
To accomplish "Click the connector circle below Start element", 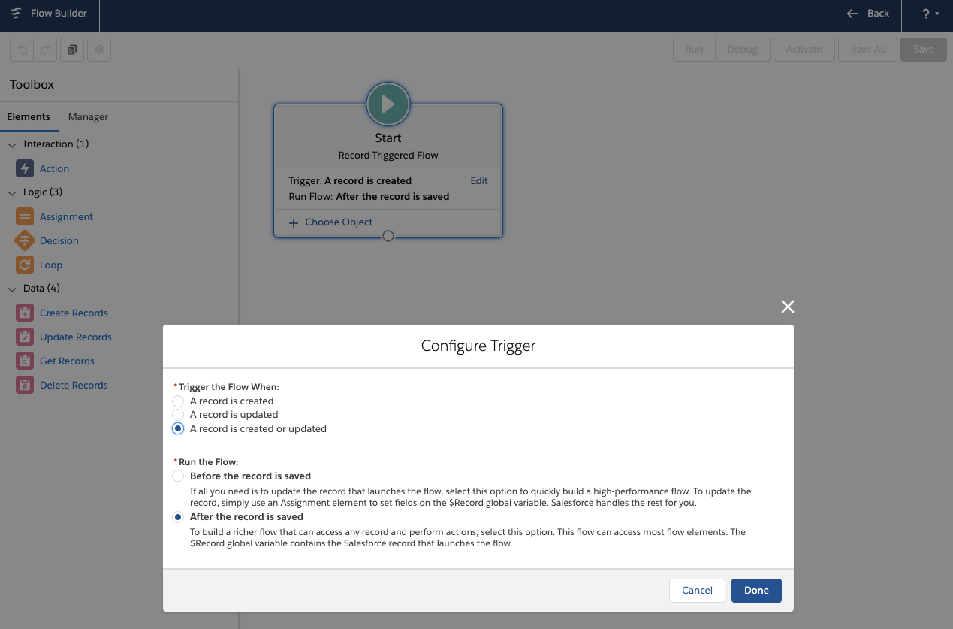I will point(388,236).
